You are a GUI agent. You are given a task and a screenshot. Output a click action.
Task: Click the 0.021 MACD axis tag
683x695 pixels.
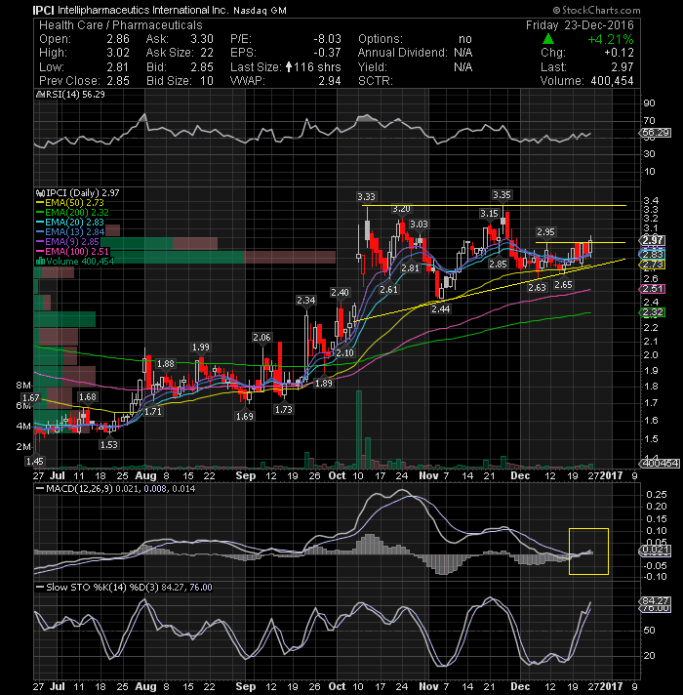[655, 551]
